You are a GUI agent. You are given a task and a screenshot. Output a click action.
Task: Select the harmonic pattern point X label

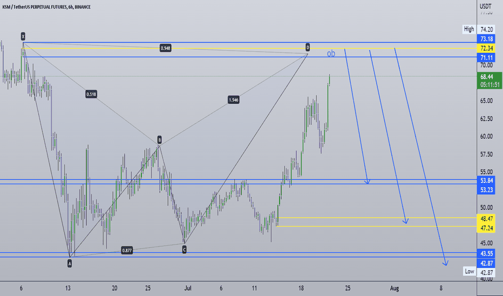tap(23, 36)
